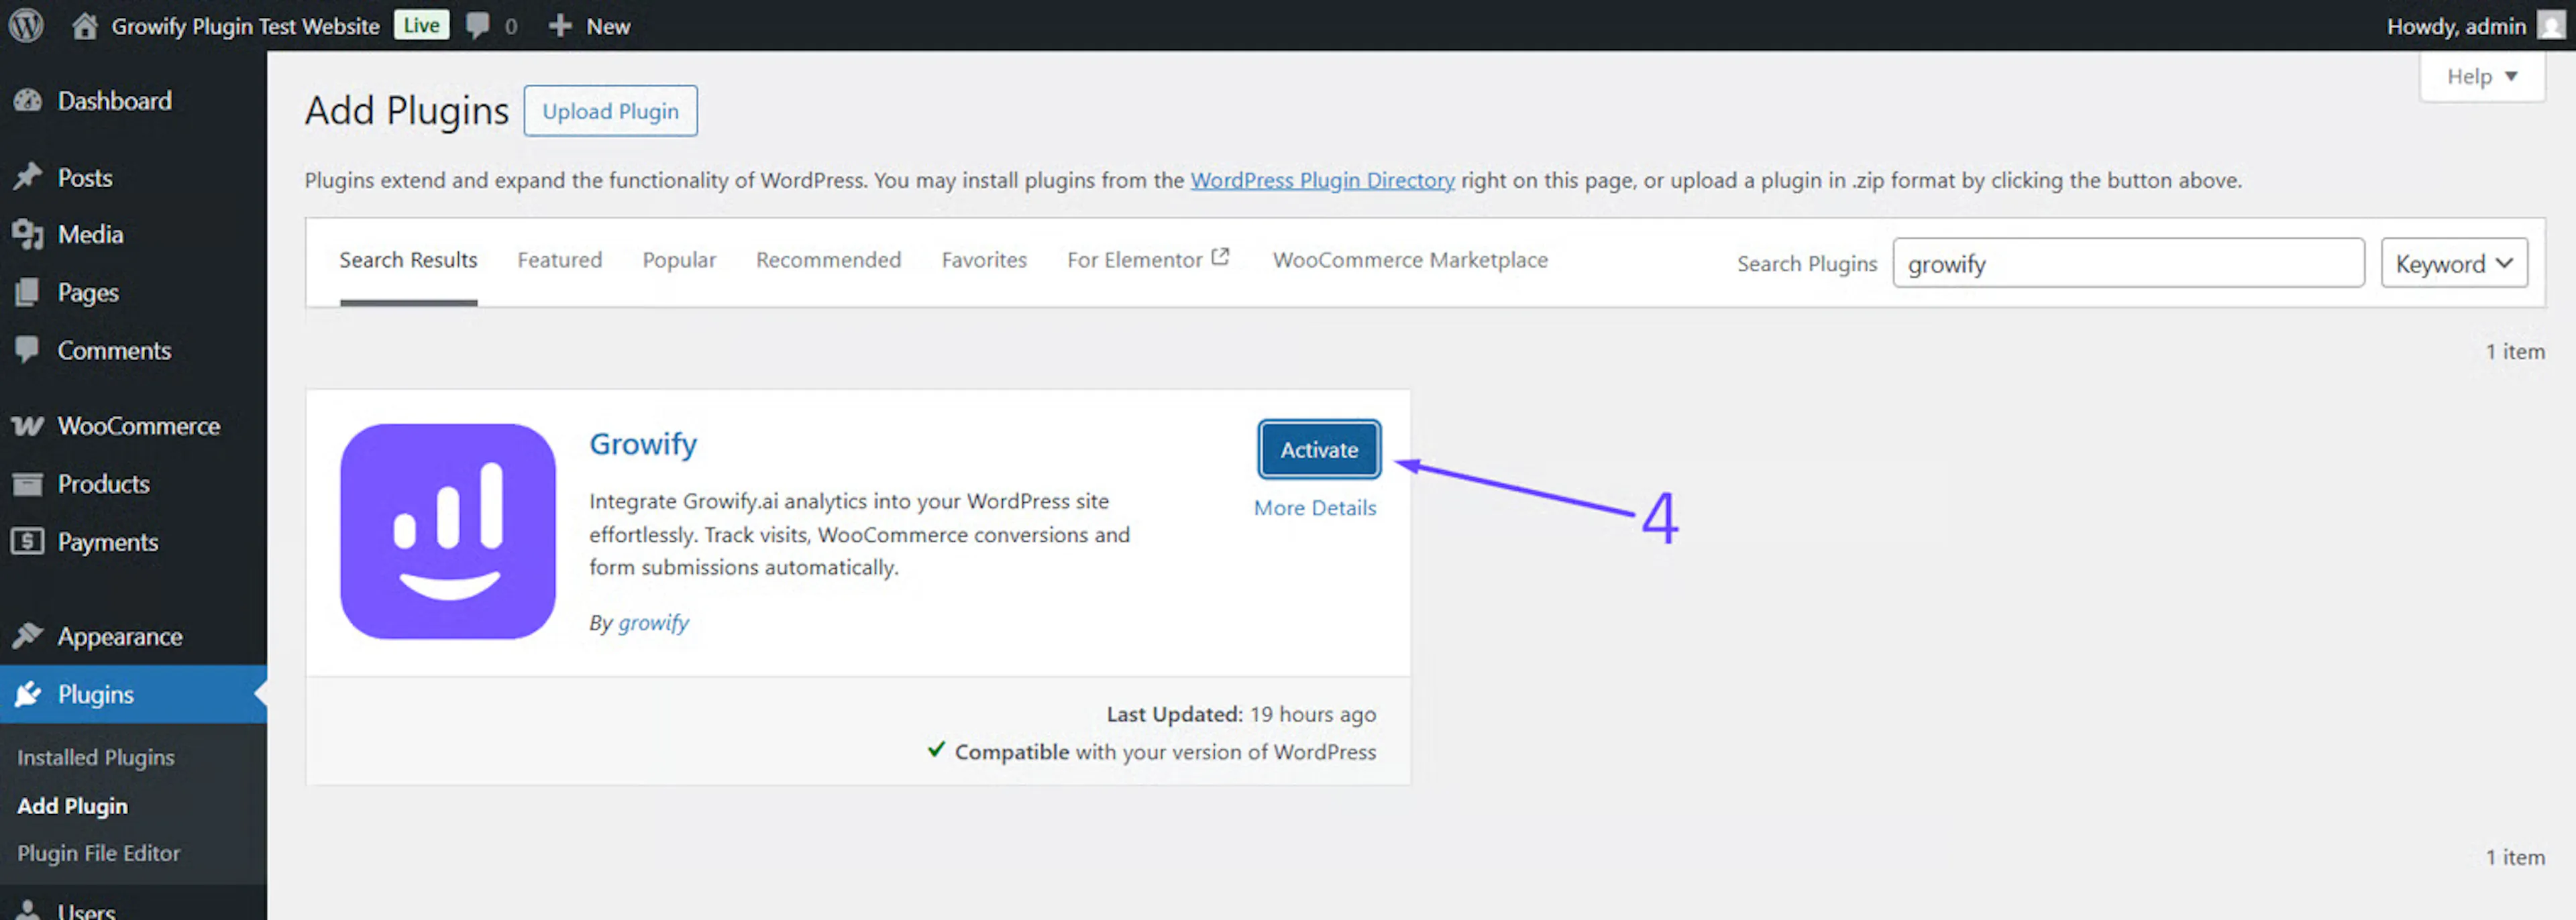
Task: Click the plus New icon in admin bar
Action: pos(560,25)
